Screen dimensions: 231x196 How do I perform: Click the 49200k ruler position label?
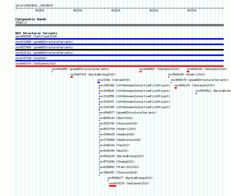coord(78,10)
